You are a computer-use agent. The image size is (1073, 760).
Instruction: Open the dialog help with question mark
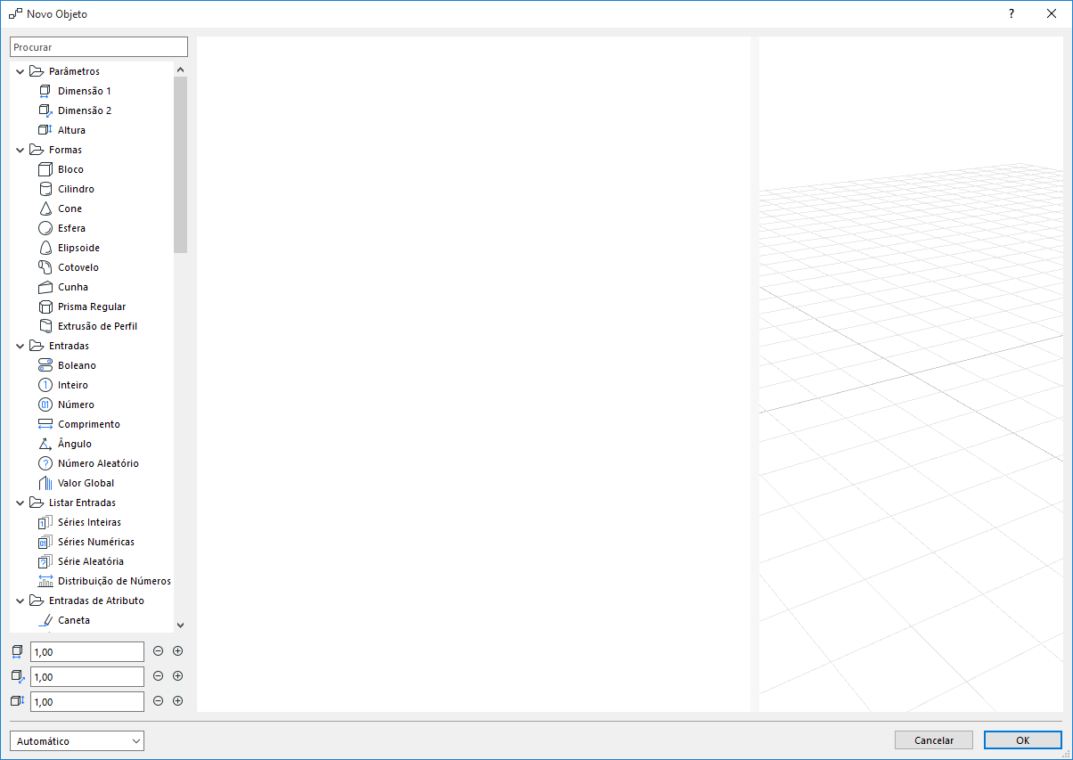1012,13
